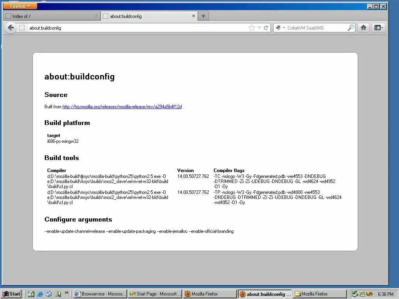The image size is (399, 299).
Task: Click the third system tray icon
Action: tap(369, 294)
